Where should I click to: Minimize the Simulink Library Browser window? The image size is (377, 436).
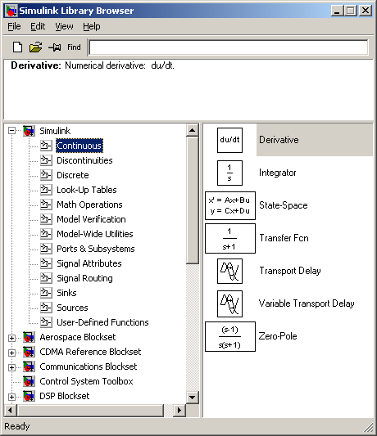pos(337,11)
